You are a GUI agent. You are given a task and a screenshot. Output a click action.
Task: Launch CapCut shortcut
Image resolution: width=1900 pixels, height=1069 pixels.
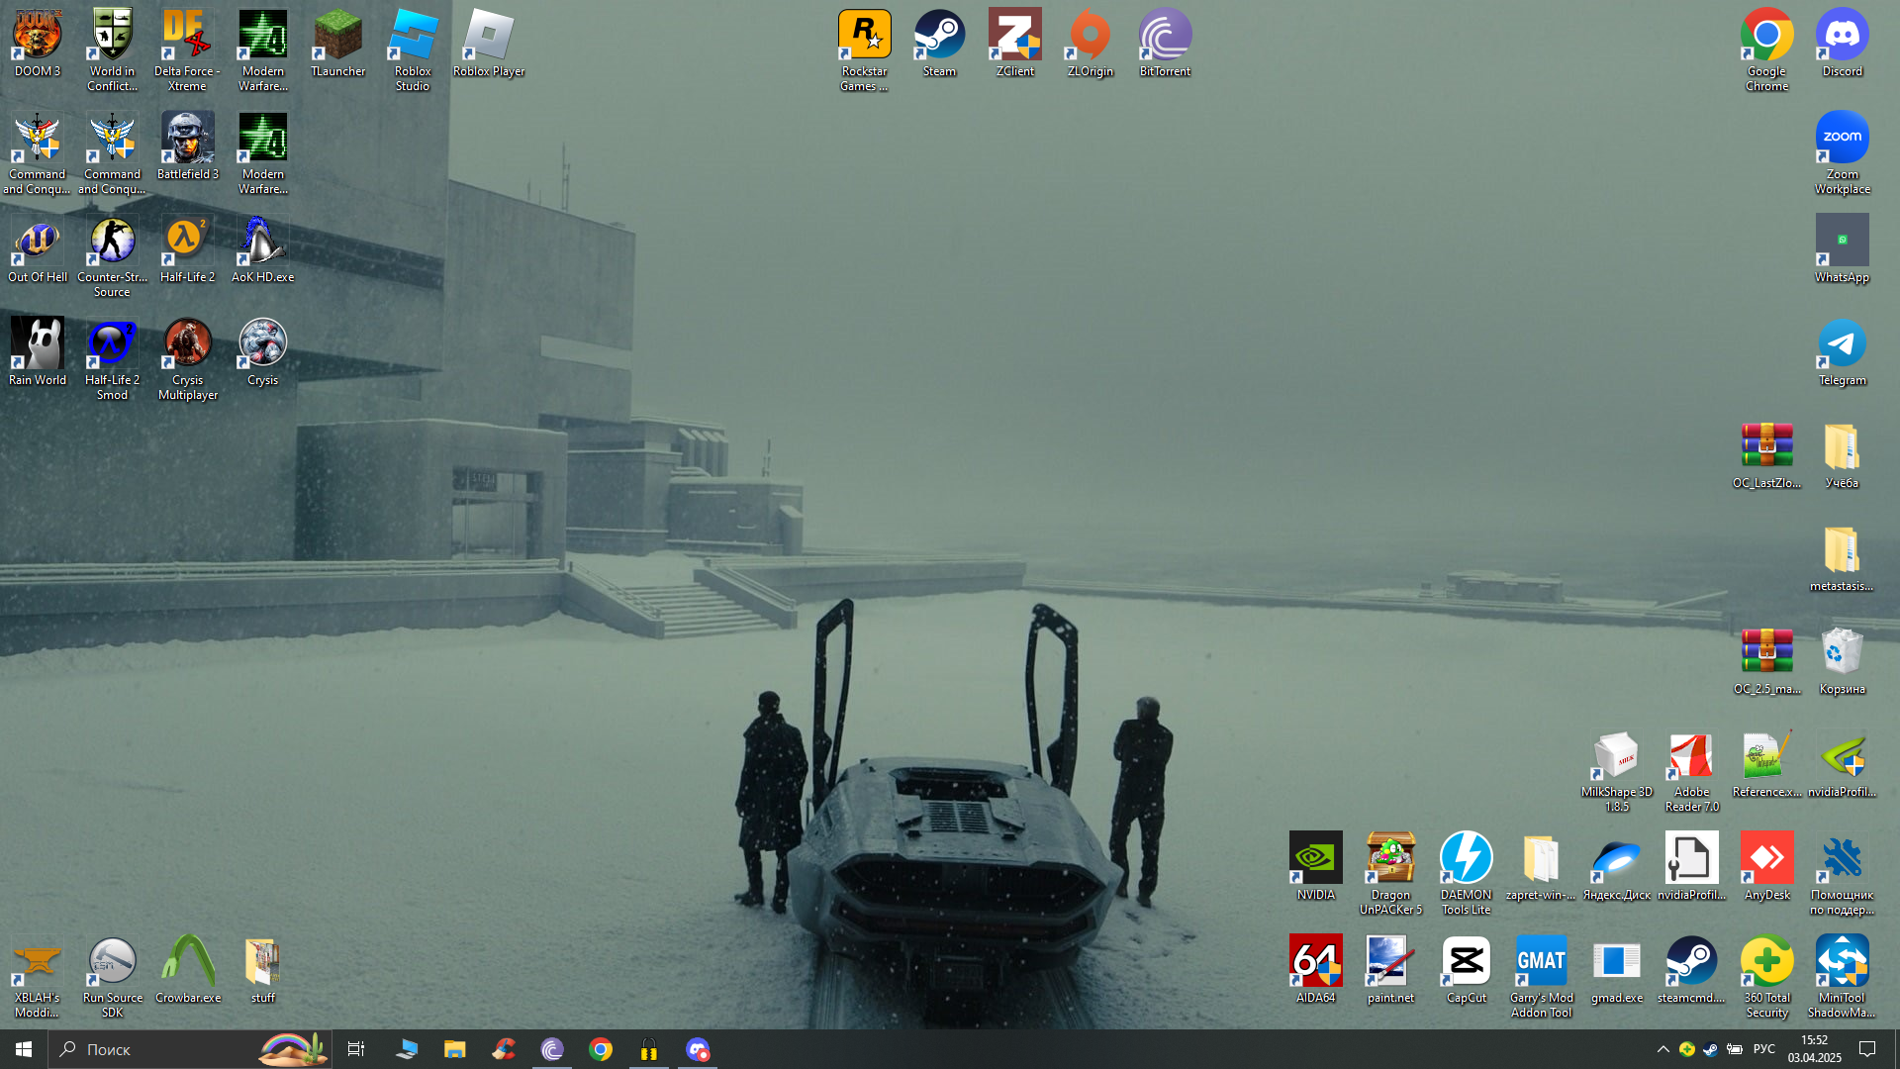click(x=1466, y=971)
